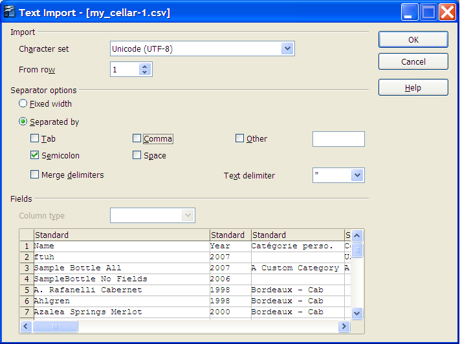The height and width of the screenshot is (344, 460).
Task: Open Help for text import
Action: tap(413, 87)
